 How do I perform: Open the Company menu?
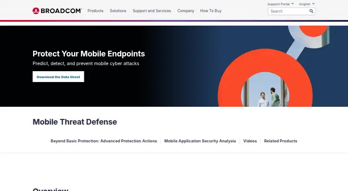coord(186,11)
